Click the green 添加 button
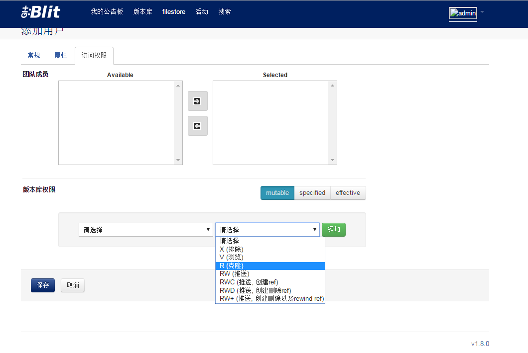This screenshot has width=528, height=353. coord(334,230)
